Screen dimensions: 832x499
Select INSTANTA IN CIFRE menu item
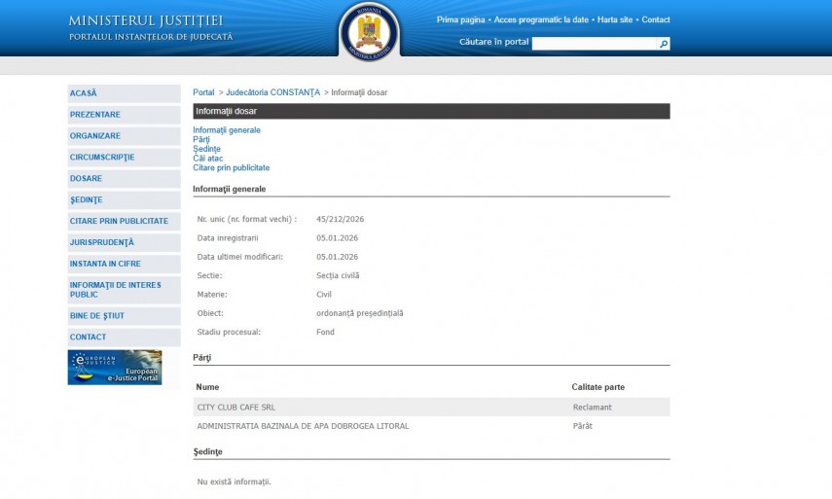coord(111,264)
